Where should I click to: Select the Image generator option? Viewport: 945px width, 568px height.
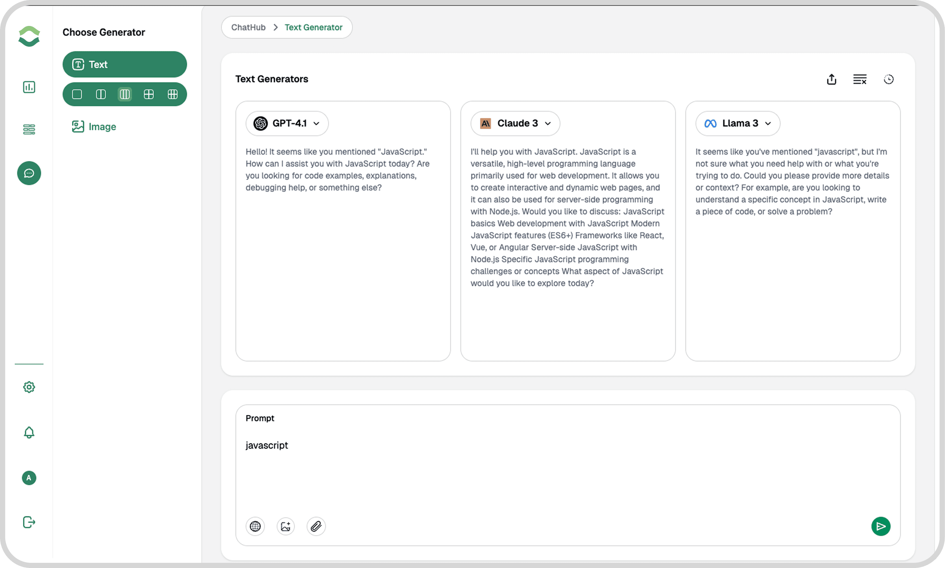pyautogui.click(x=94, y=126)
